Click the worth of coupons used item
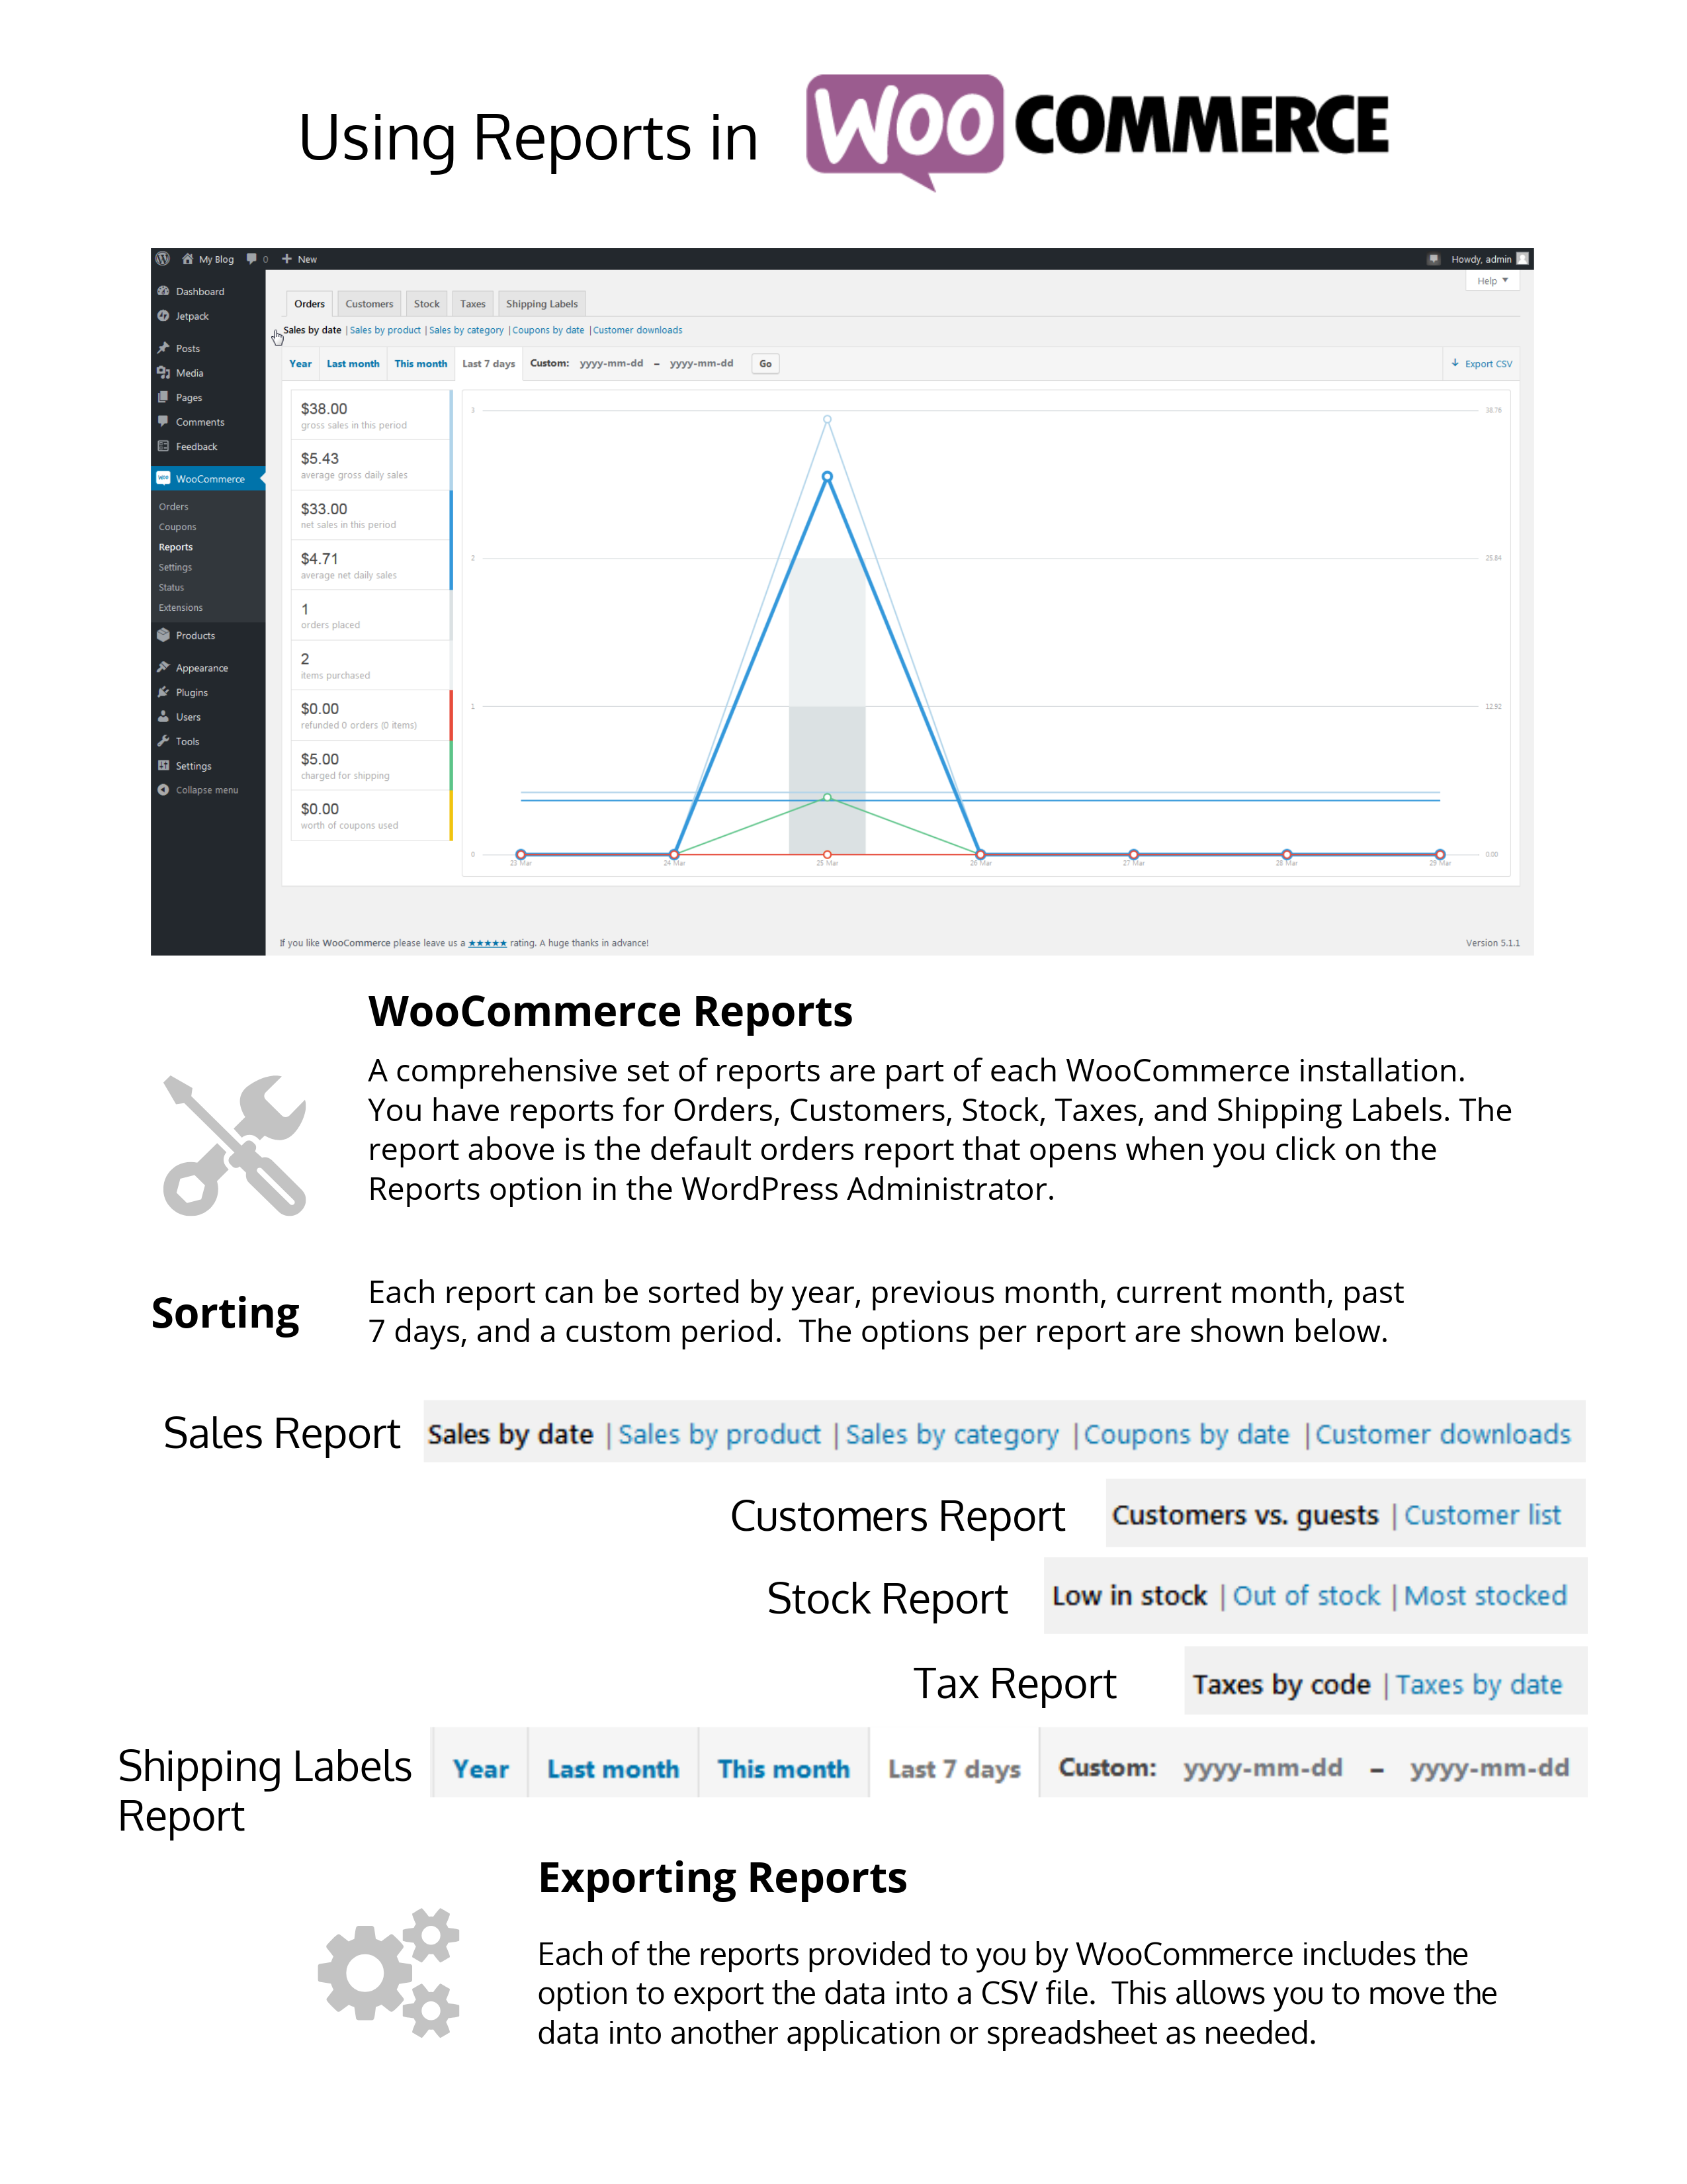This screenshot has height=2184, width=1687. (370, 815)
